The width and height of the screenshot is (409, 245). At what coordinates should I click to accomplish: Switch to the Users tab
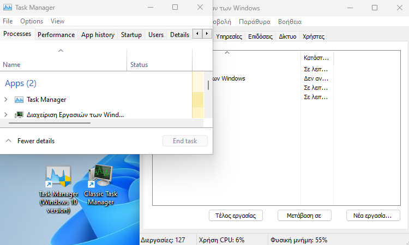tap(156, 35)
